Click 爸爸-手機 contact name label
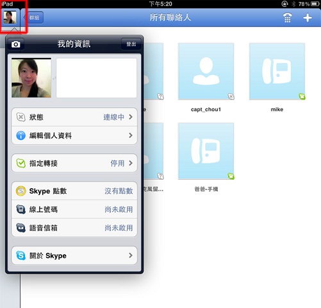 (x=206, y=189)
